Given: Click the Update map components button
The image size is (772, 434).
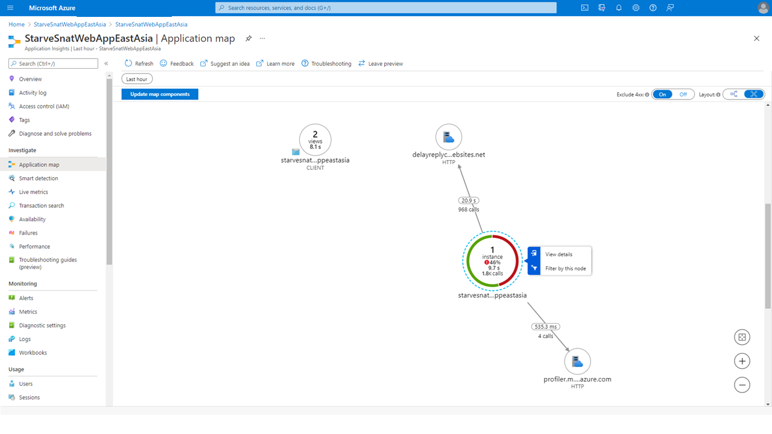Looking at the screenshot, I should point(160,94).
